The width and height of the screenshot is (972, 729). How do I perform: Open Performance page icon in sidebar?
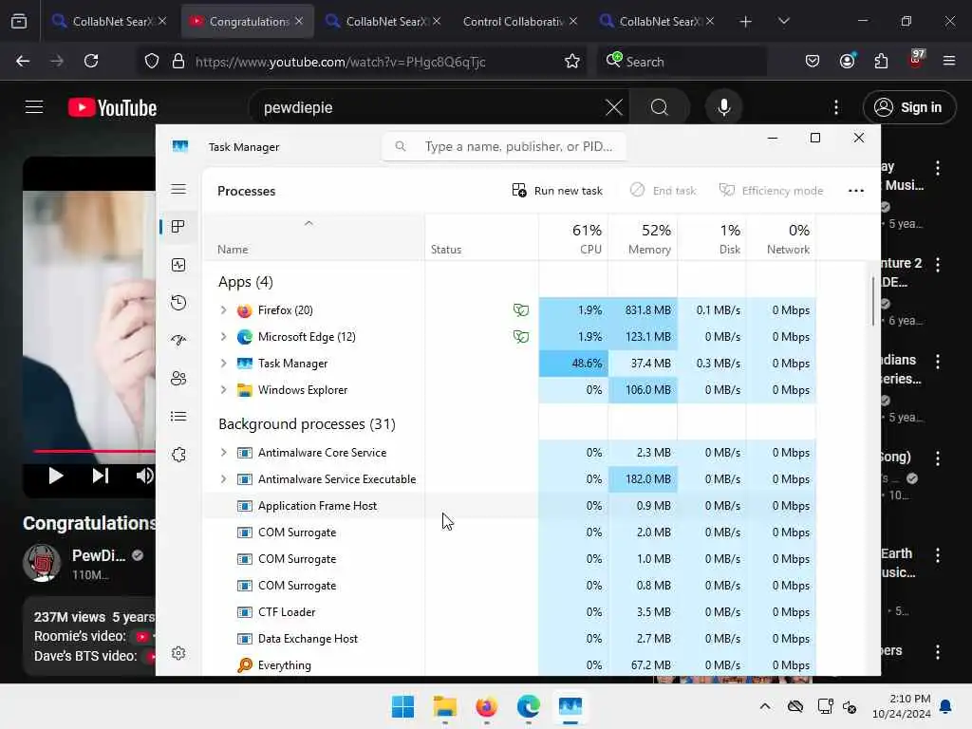click(178, 266)
